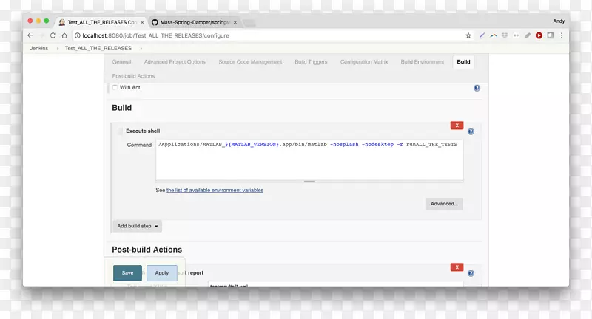Image resolution: width=592 pixels, height=319 pixels.
Task: Click the help icon beside With Ant
Action: click(x=477, y=88)
